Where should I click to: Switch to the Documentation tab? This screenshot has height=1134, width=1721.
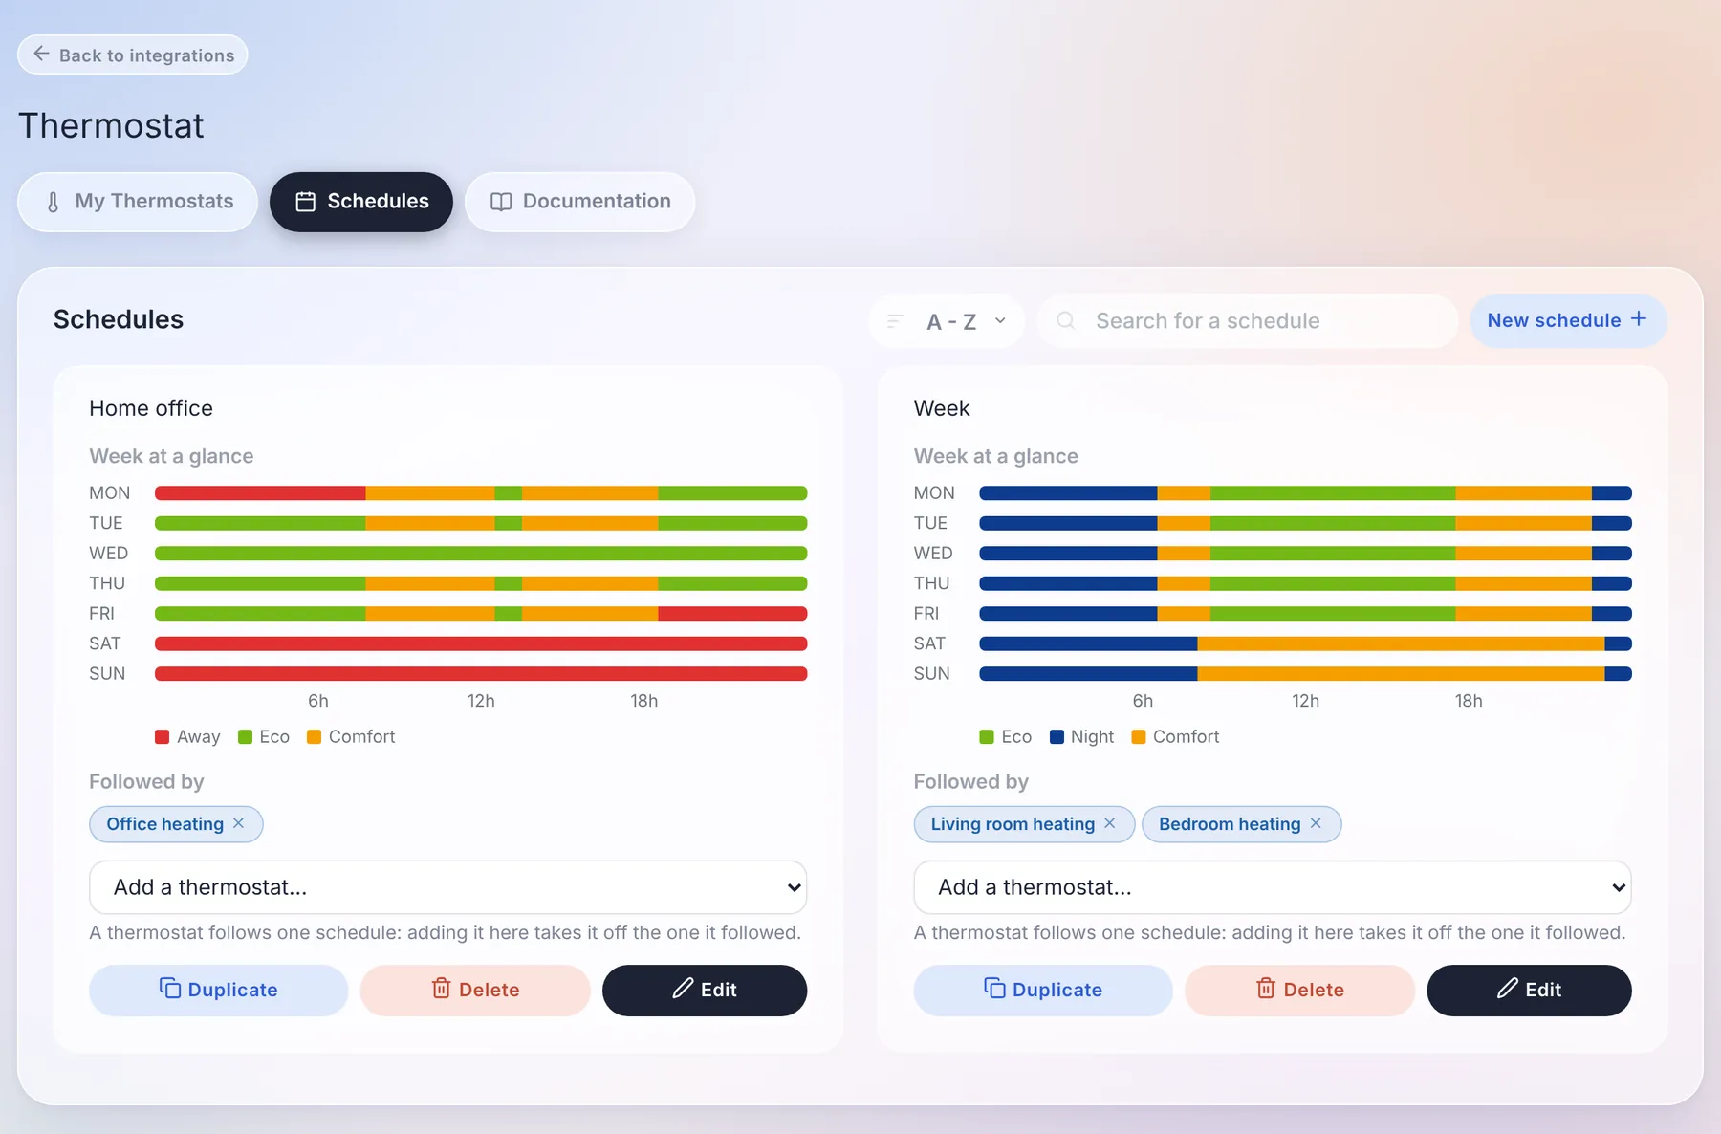(x=579, y=202)
